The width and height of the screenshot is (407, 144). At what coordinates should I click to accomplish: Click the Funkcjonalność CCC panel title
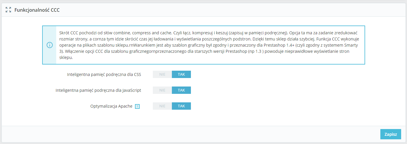(x=37, y=10)
